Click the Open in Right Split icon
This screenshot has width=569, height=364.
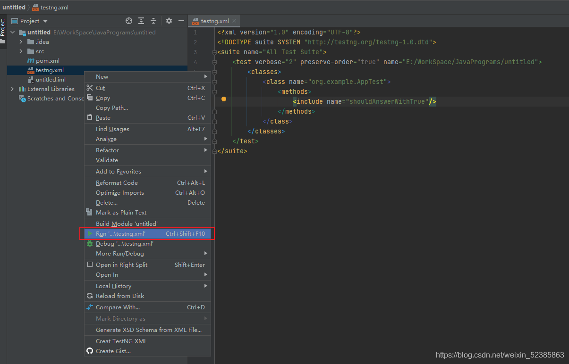[x=90, y=265]
